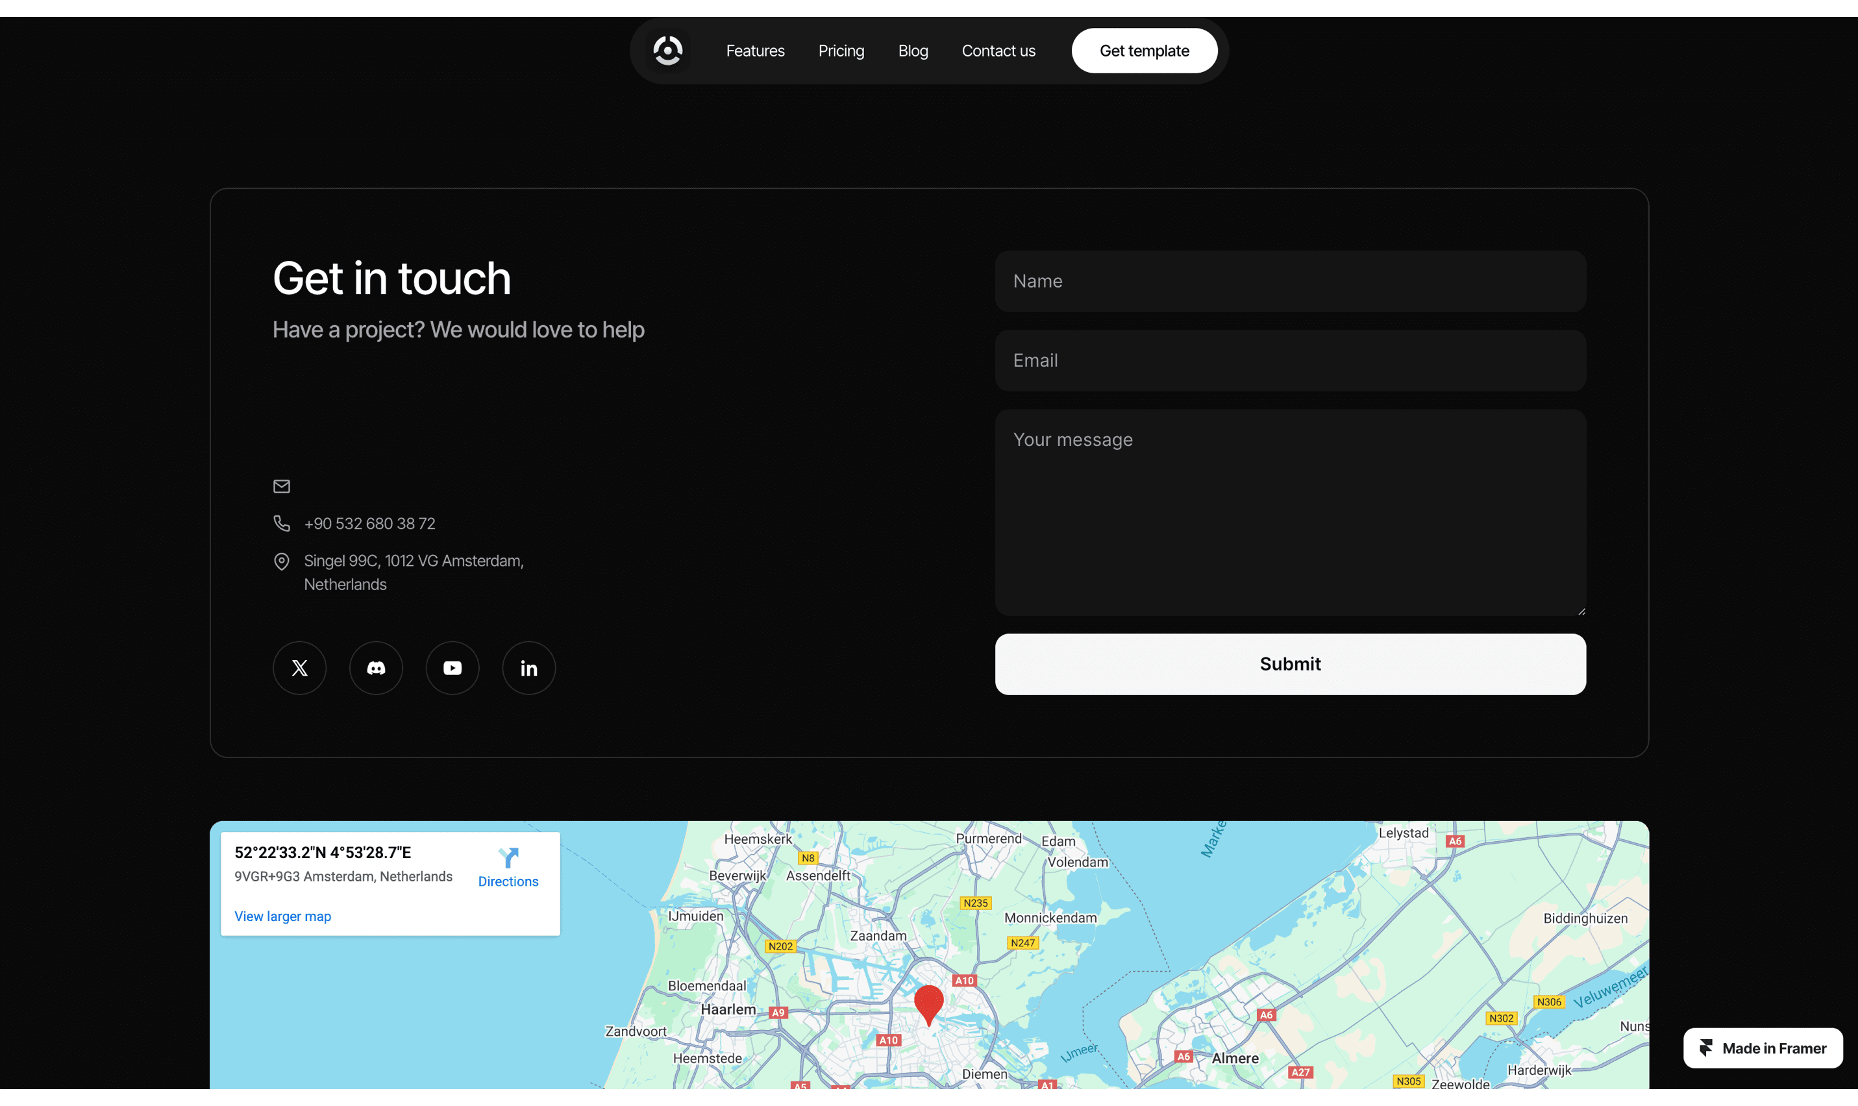Navigate to the Blog menu item
The height and width of the screenshot is (1106, 1858).
(x=913, y=51)
